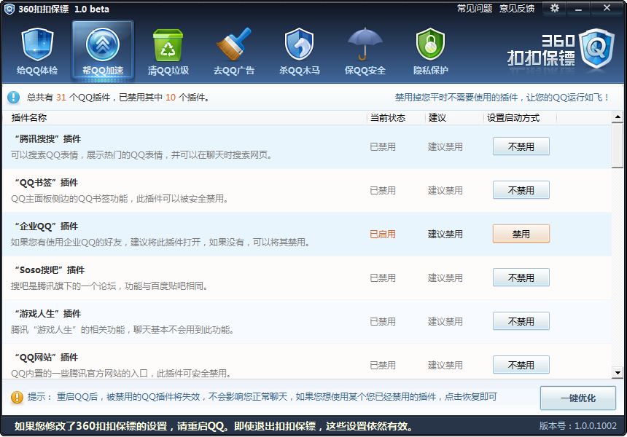Click 不禁用 for Soso搜吧 plugin
The height and width of the screenshot is (437, 627).
click(x=521, y=277)
